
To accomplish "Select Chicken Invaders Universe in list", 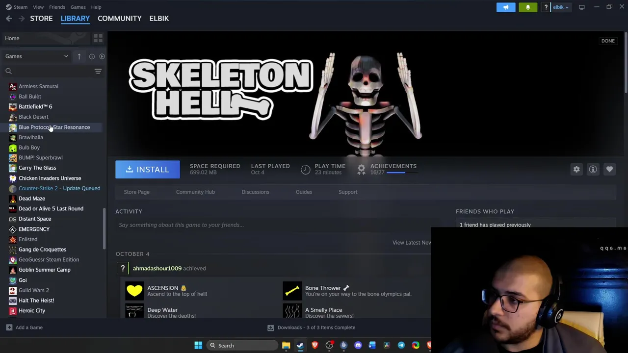I will click(50, 178).
